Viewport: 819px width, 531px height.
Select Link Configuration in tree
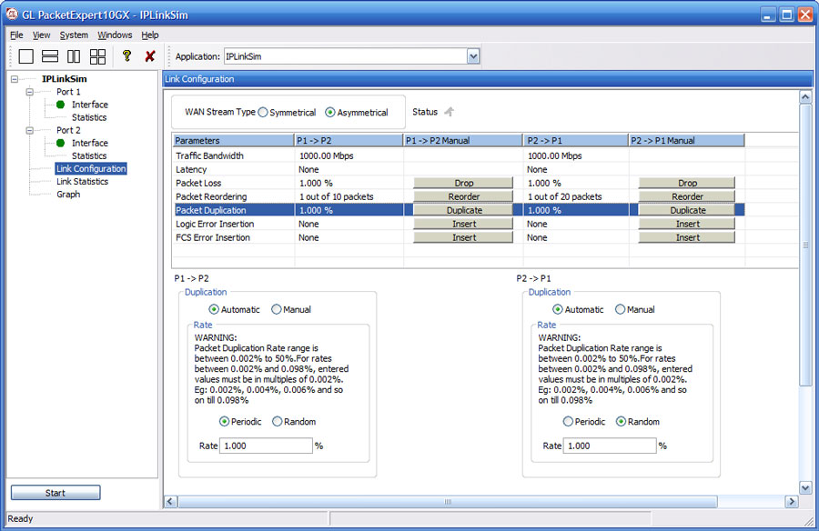coord(91,168)
